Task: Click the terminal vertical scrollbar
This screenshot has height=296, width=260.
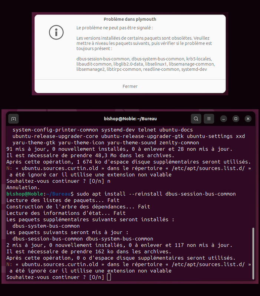Action: coord(253,253)
